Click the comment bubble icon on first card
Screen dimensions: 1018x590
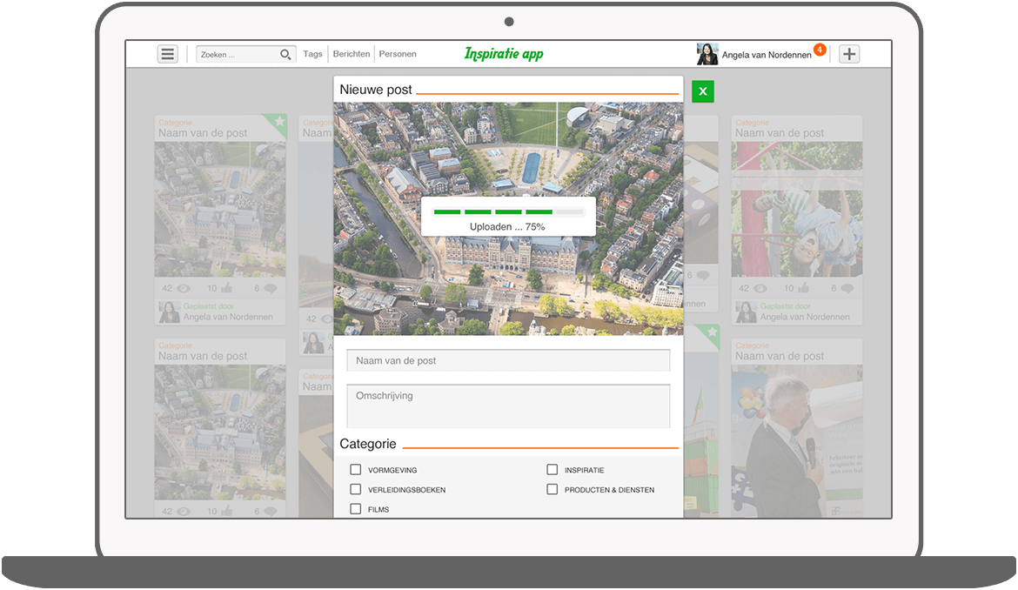pos(270,288)
